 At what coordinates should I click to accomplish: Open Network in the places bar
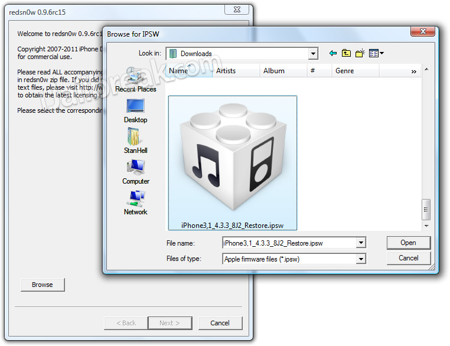pyautogui.click(x=135, y=203)
